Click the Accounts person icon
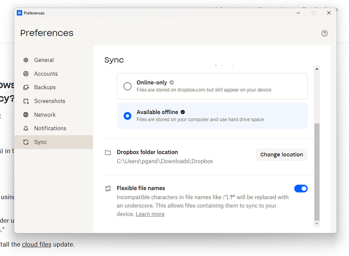 [x=26, y=74]
